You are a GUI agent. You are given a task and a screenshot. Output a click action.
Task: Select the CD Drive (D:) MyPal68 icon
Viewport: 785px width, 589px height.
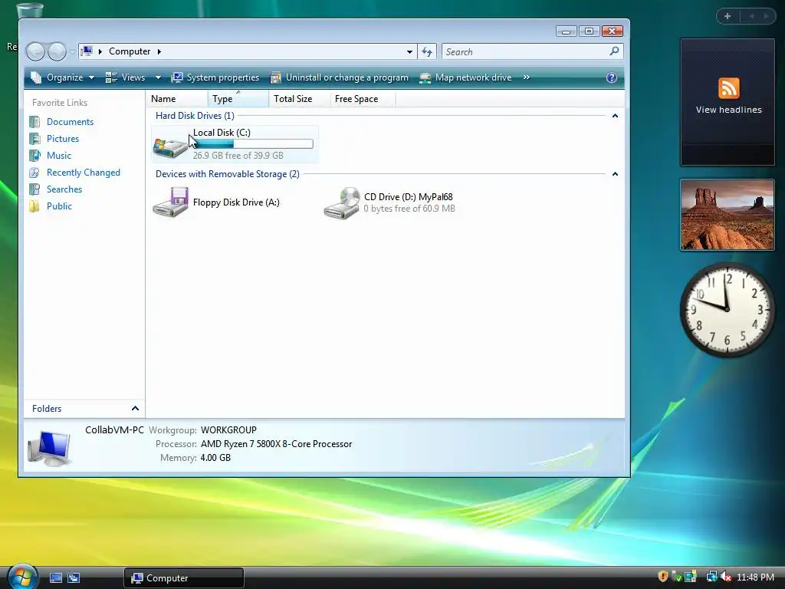click(341, 202)
